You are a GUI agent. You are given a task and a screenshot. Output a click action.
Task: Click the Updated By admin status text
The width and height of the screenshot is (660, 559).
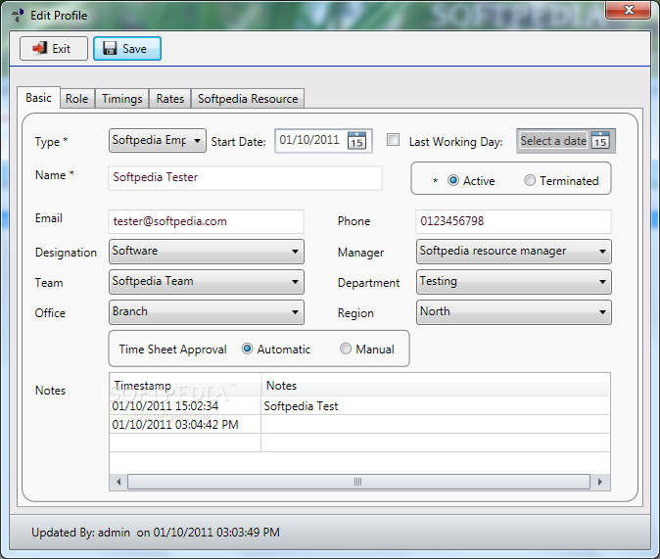[x=156, y=533]
